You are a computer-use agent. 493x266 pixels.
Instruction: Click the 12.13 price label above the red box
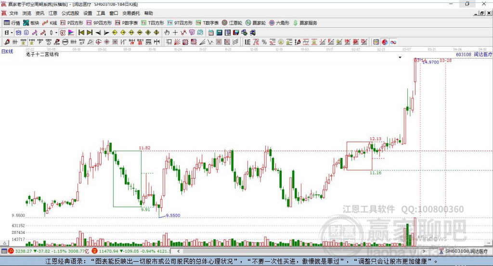click(376, 139)
